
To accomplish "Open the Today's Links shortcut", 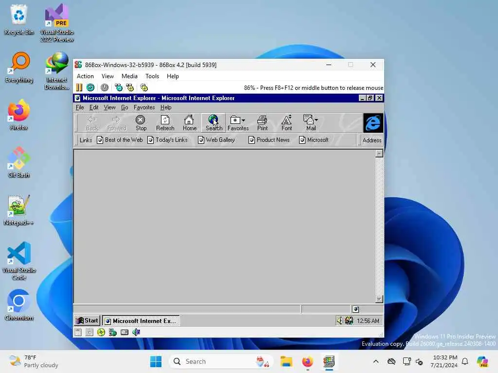I will [x=167, y=140].
